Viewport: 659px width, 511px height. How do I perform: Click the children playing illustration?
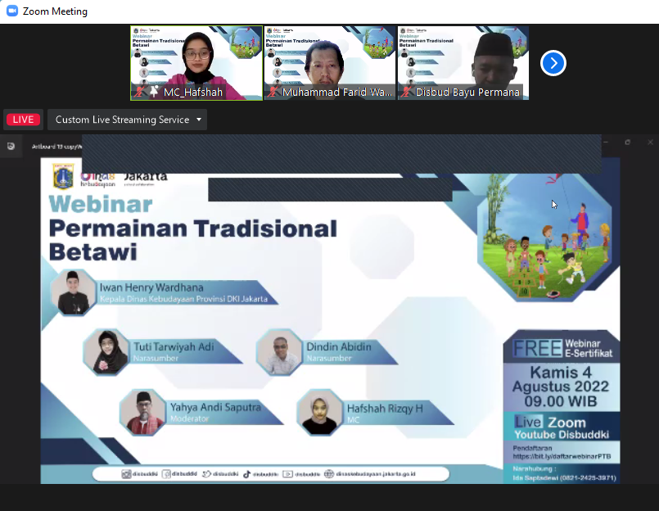pyautogui.click(x=546, y=237)
